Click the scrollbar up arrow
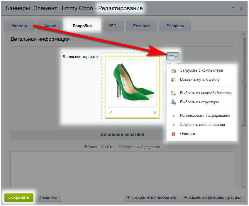Image resolution: width=249 pixels, height=206 pixels. click(x=243, y=34)
